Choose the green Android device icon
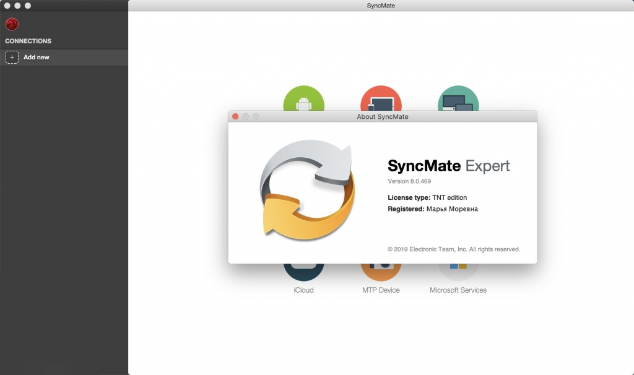This screenshot has width=634, height=375. point(303,98)
